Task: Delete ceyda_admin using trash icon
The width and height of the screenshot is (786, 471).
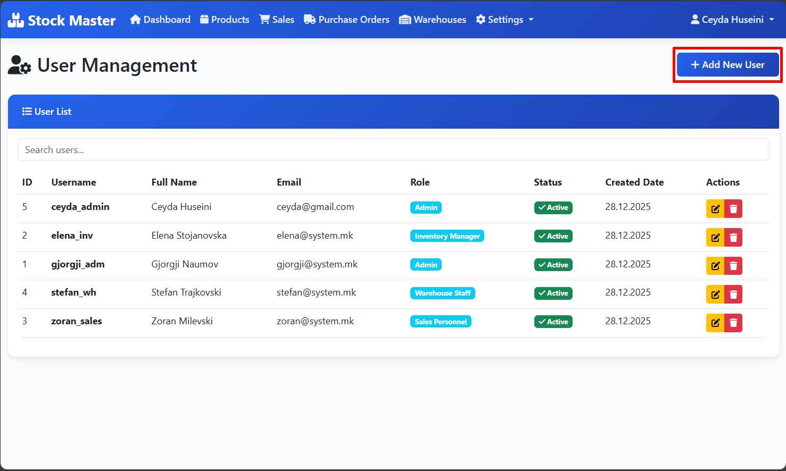Action: 733,209
